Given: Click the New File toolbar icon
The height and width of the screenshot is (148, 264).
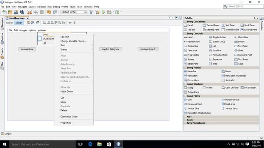Looking at the screenshot, I should 5,12.
